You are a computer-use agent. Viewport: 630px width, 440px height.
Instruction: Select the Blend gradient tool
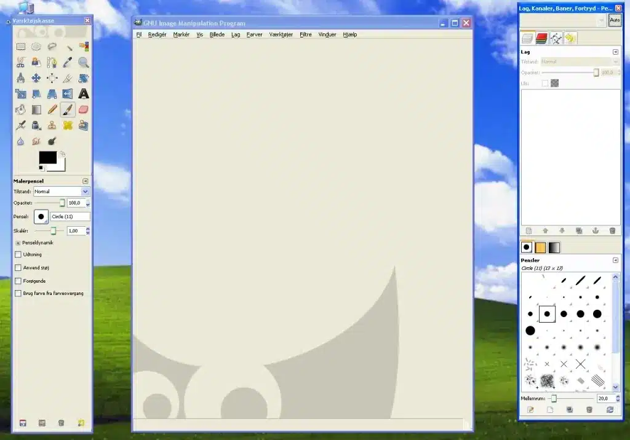(x=36, y=109)
